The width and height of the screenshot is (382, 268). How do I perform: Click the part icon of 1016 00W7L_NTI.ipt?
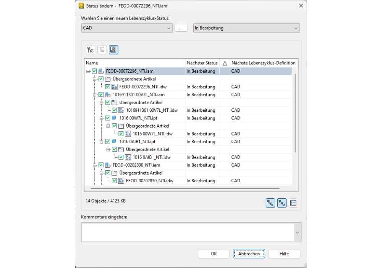[114, 118]
